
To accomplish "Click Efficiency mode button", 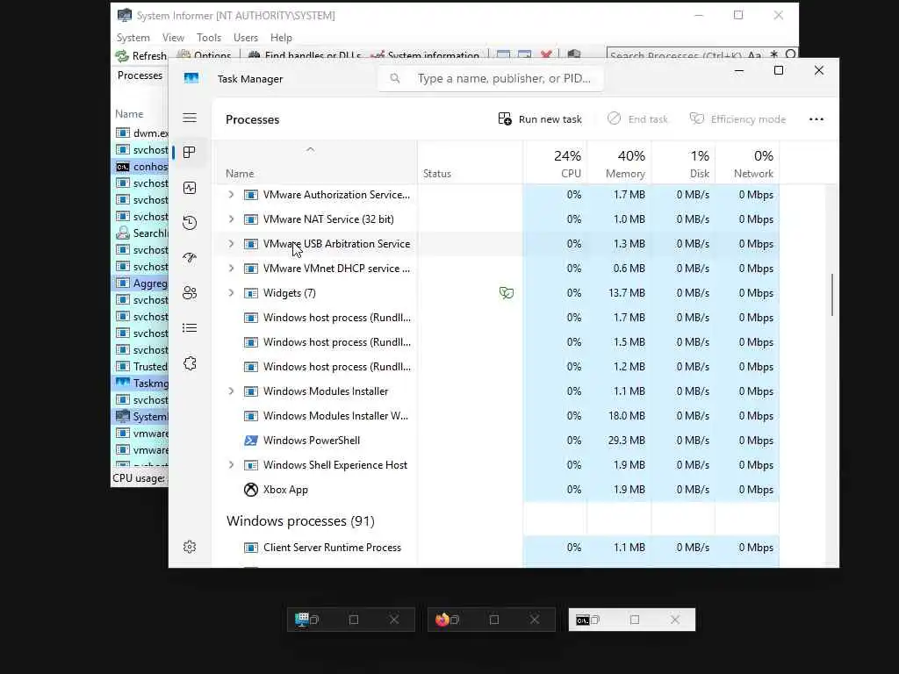I will [x=737, y=119].
